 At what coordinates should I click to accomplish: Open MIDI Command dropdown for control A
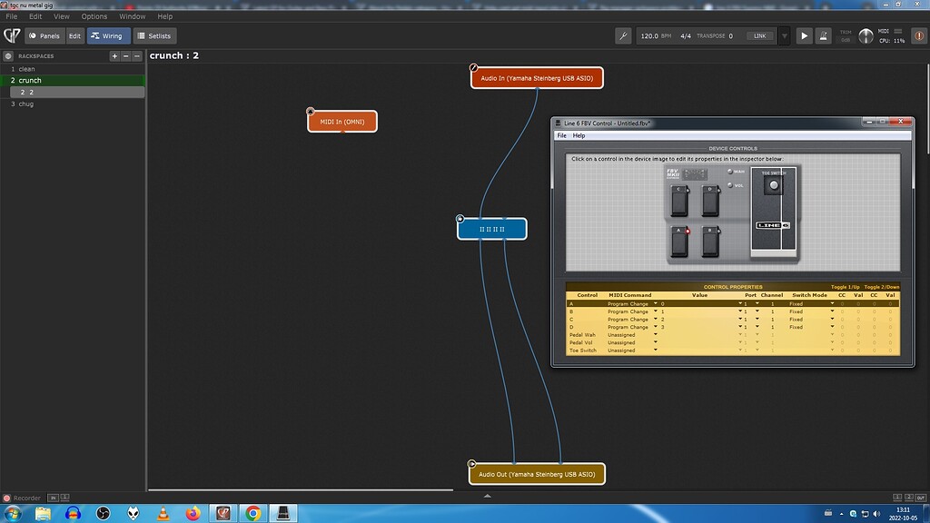pyautogui.click(x=656, y=303)
